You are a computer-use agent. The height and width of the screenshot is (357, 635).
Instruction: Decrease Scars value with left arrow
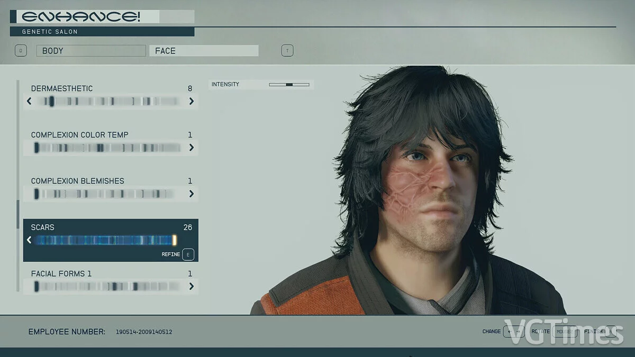click(x=29, y=240)
